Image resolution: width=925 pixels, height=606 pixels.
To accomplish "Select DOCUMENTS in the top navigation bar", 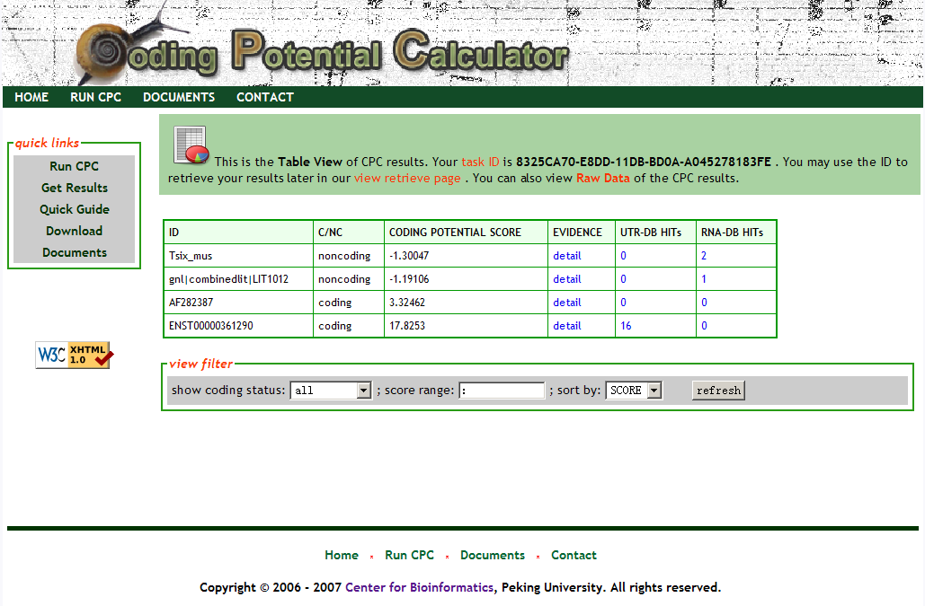I will 179,97.
